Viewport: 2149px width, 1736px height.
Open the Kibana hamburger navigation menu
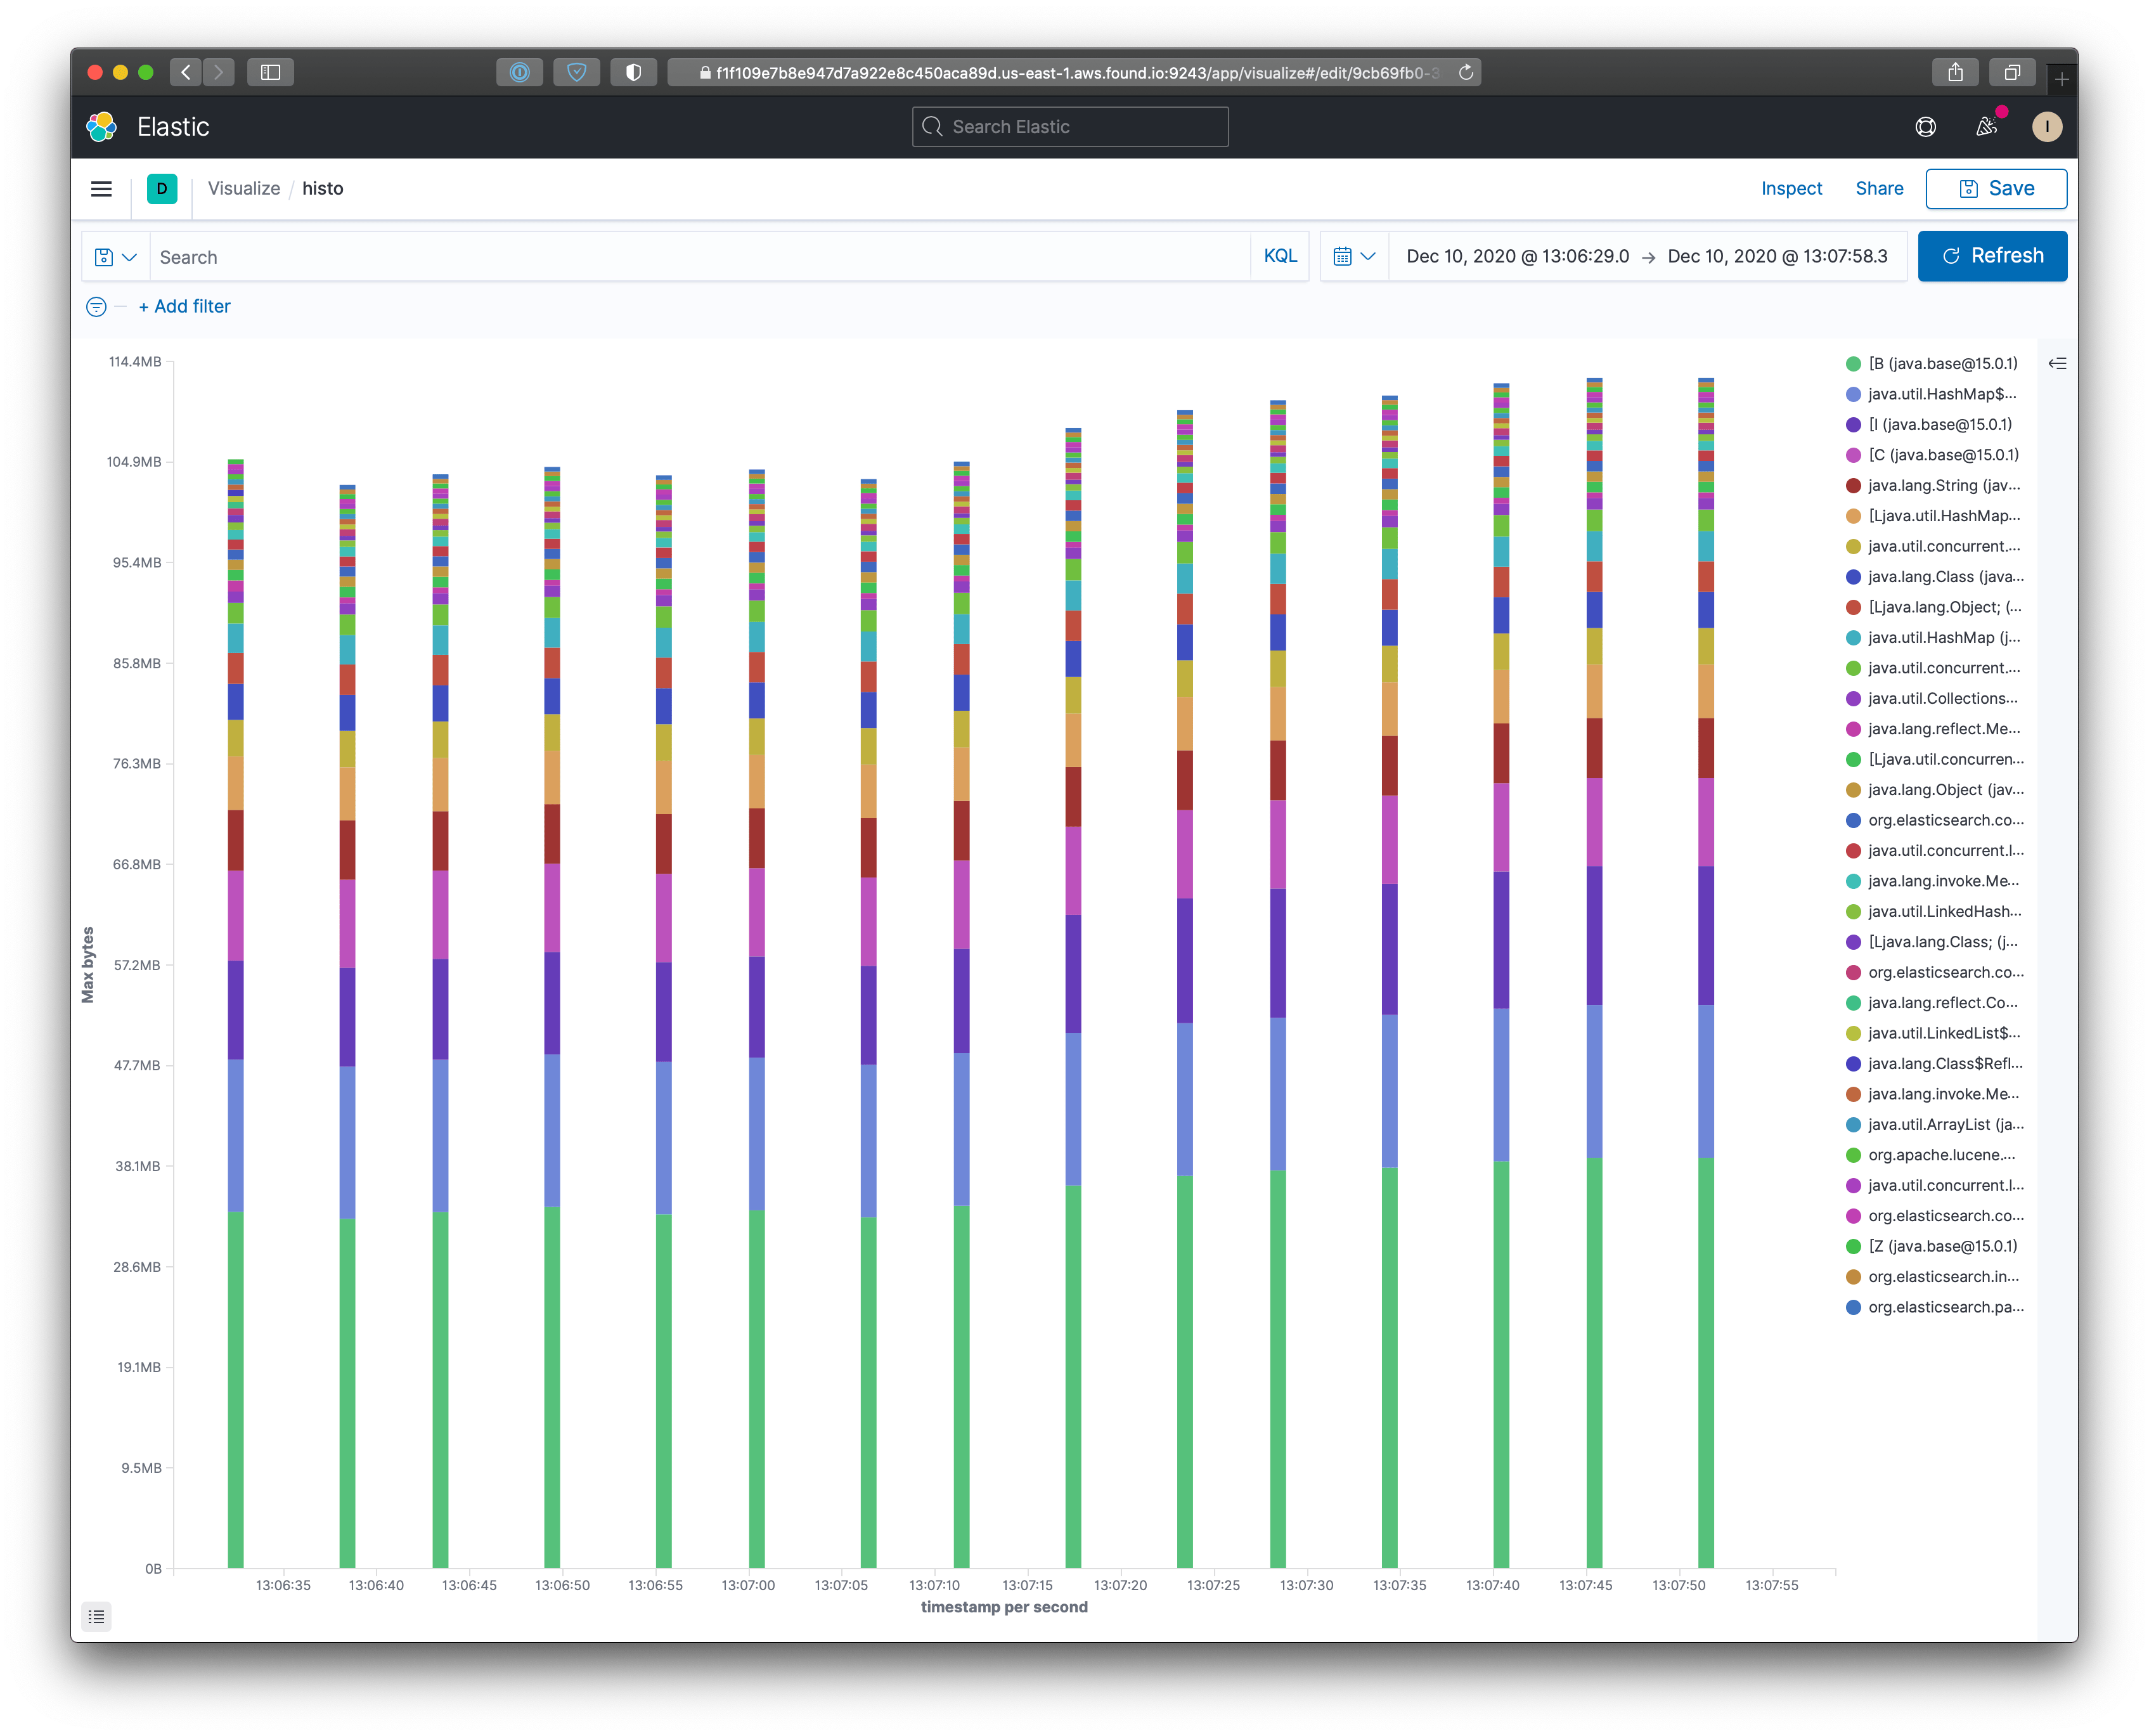pos(101,189)
